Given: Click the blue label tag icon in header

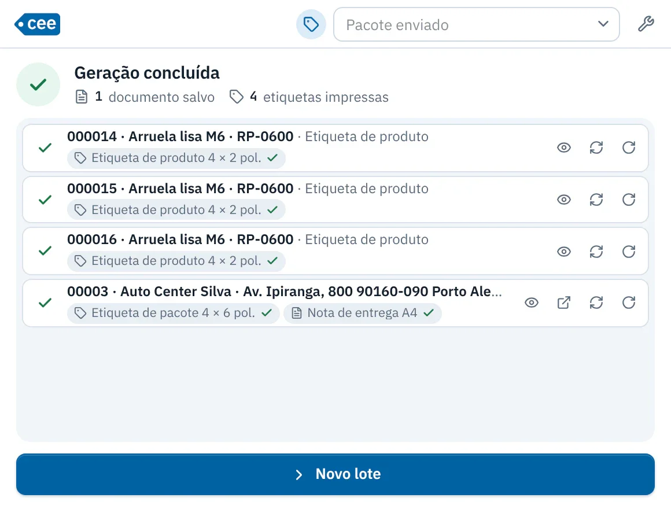Looking at the screenshot, I should pos(311,24).
